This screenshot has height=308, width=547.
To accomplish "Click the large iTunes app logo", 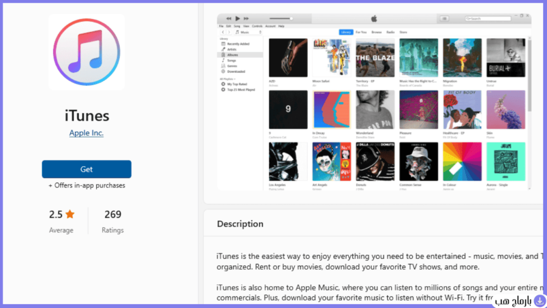I will tap(87, 52).
